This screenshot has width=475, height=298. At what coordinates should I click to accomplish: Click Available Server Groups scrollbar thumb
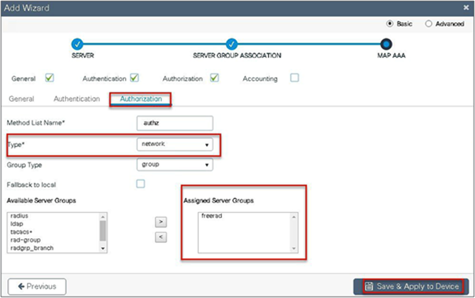[x=103, y=230]
